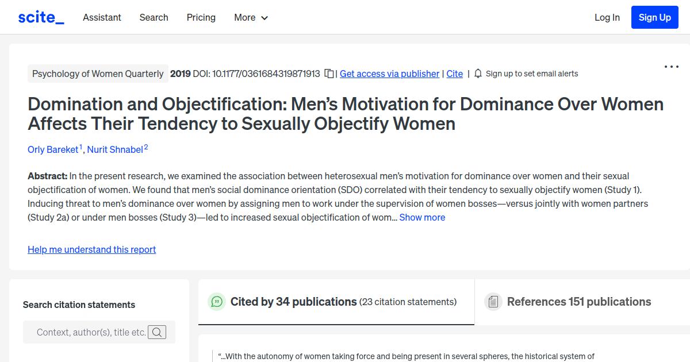Click the Log In link
This screenshot has height=362, width=690.
(607, 17)
